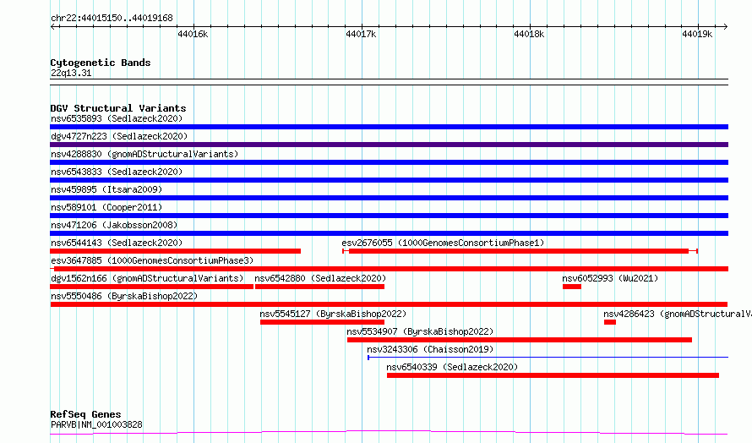Viewport: 752px width, 443px height.
Task: Open nsv5534907 (ByrskaBishop2022) variant label
Action: click(x=420, y=331)
